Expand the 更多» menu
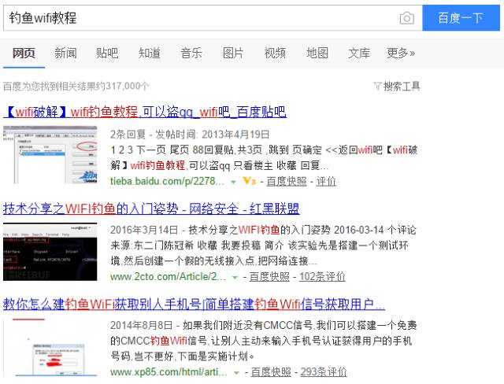 pyautogui.click(x=401, y=53)
